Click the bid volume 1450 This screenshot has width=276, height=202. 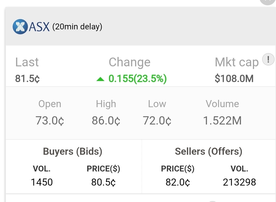point(42,182)
